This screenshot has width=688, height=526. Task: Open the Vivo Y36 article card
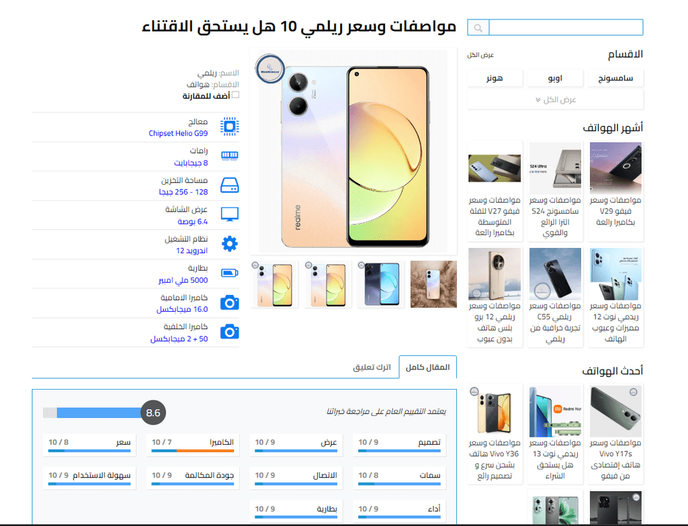coord(494,434)
